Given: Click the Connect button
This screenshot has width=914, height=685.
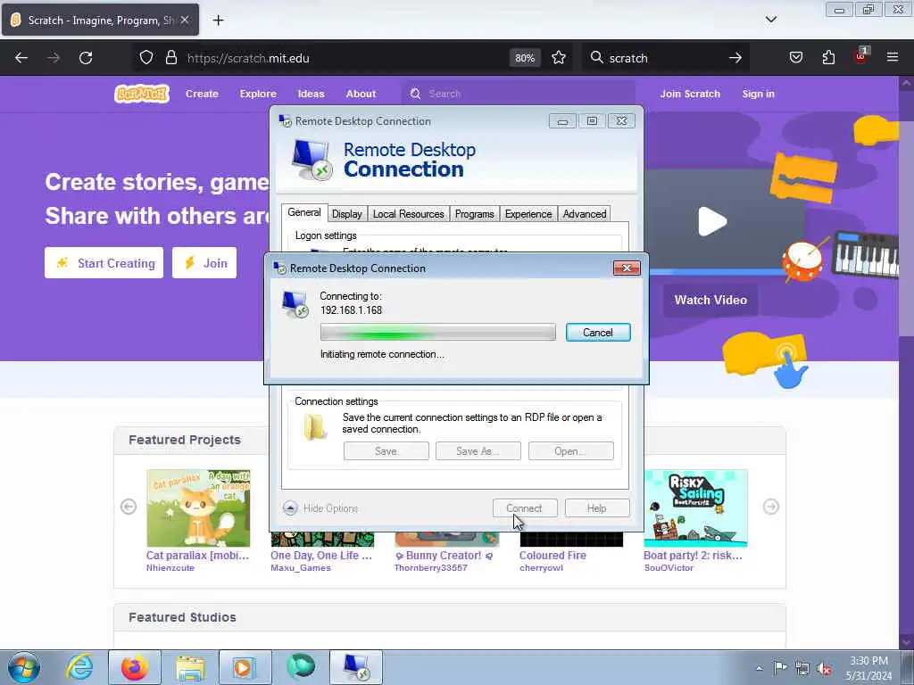Looking at the screenshot, I should click(525, 508).
